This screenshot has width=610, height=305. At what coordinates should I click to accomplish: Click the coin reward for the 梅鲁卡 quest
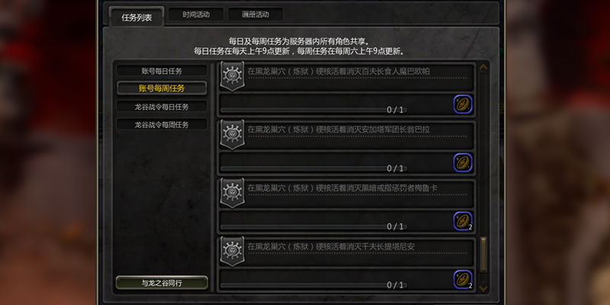pos(463,221)
